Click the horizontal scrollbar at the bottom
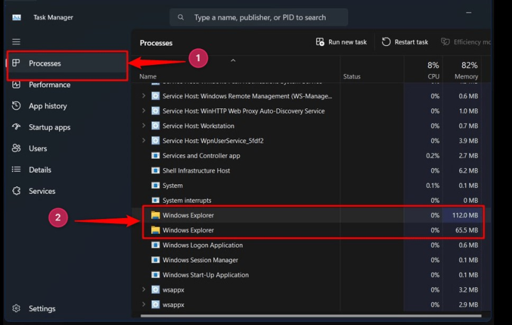 (312, 315)
